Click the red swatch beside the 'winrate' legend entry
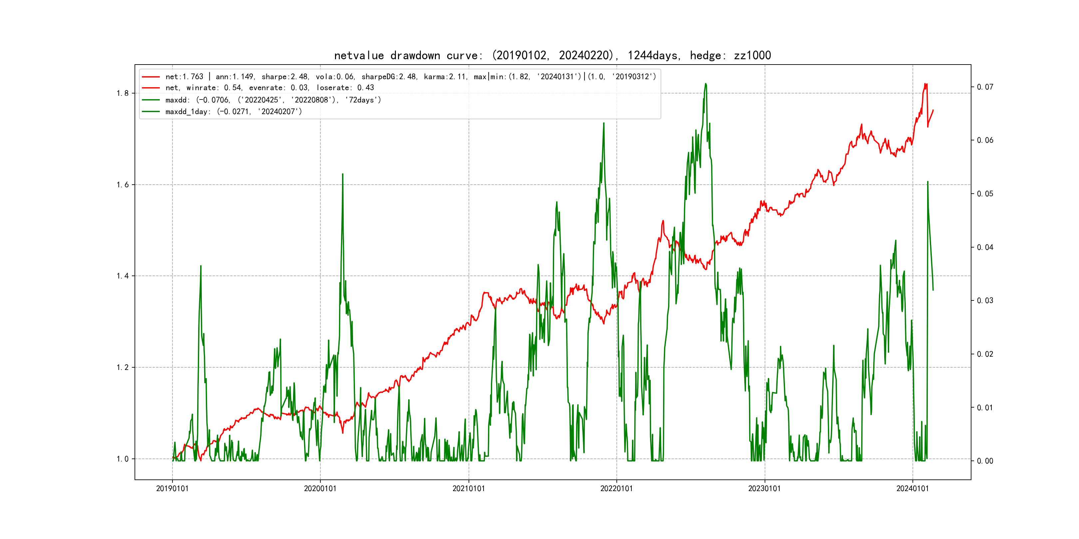The height and width of the screenshot is (539, 1079). coord(151,88)
